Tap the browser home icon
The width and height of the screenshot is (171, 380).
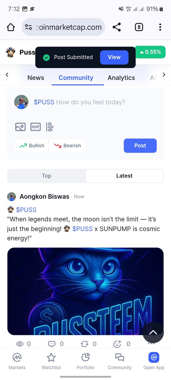[x=11, y=27]
